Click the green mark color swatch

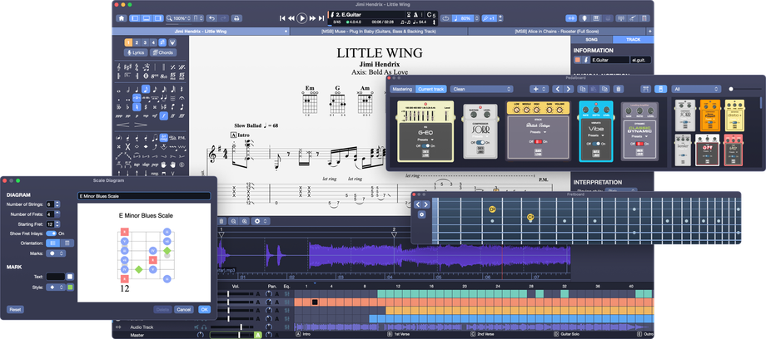[70, 287]
